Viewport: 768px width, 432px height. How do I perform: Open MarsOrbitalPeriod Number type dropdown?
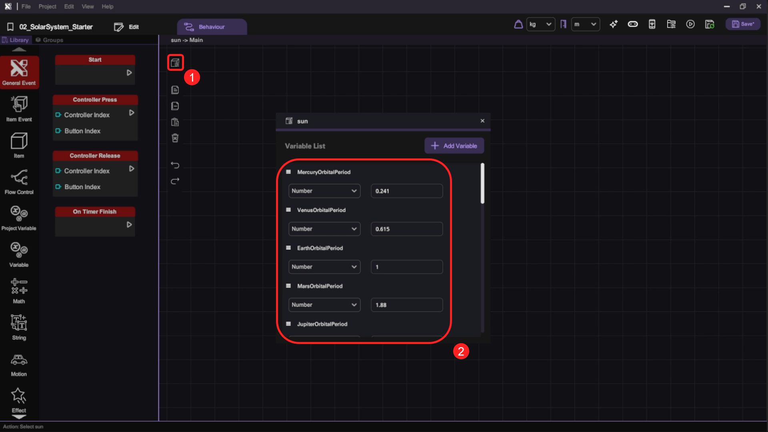pos(324,305)
